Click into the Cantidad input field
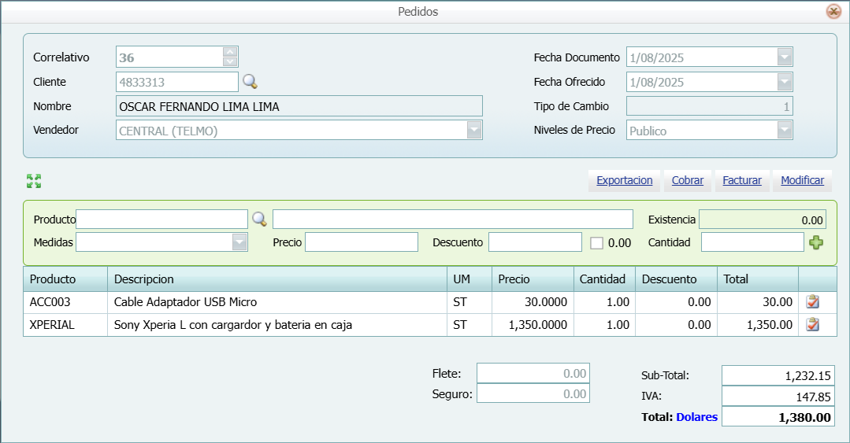This screenshot has width=850, height=443. click(752, 242)
